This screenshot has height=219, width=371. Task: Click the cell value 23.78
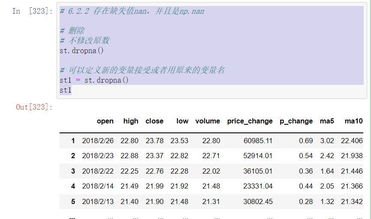[x=155, y=141]
